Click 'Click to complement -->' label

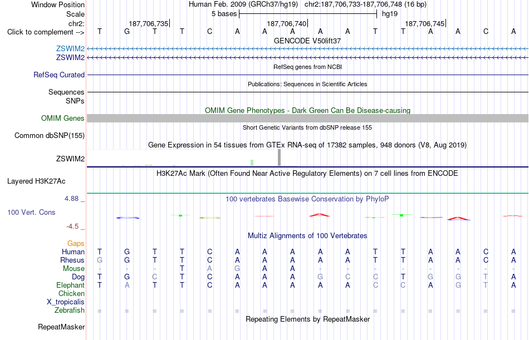(x=46, y=32)
